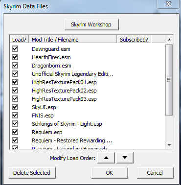Toggle the SkyUI.esp load checkbox
The height and width of the screenshot is (185, 181).
(x=15, y=107)
